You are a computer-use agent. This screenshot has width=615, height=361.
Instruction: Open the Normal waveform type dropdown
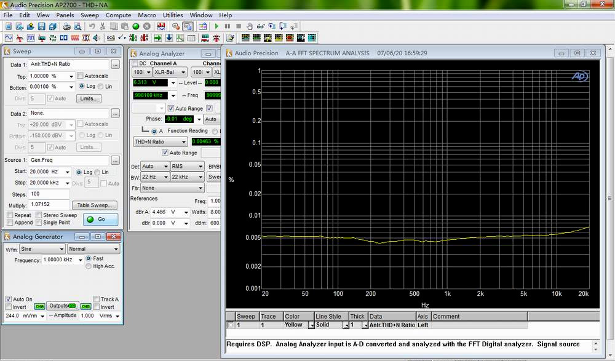click(x=116, y=249)
